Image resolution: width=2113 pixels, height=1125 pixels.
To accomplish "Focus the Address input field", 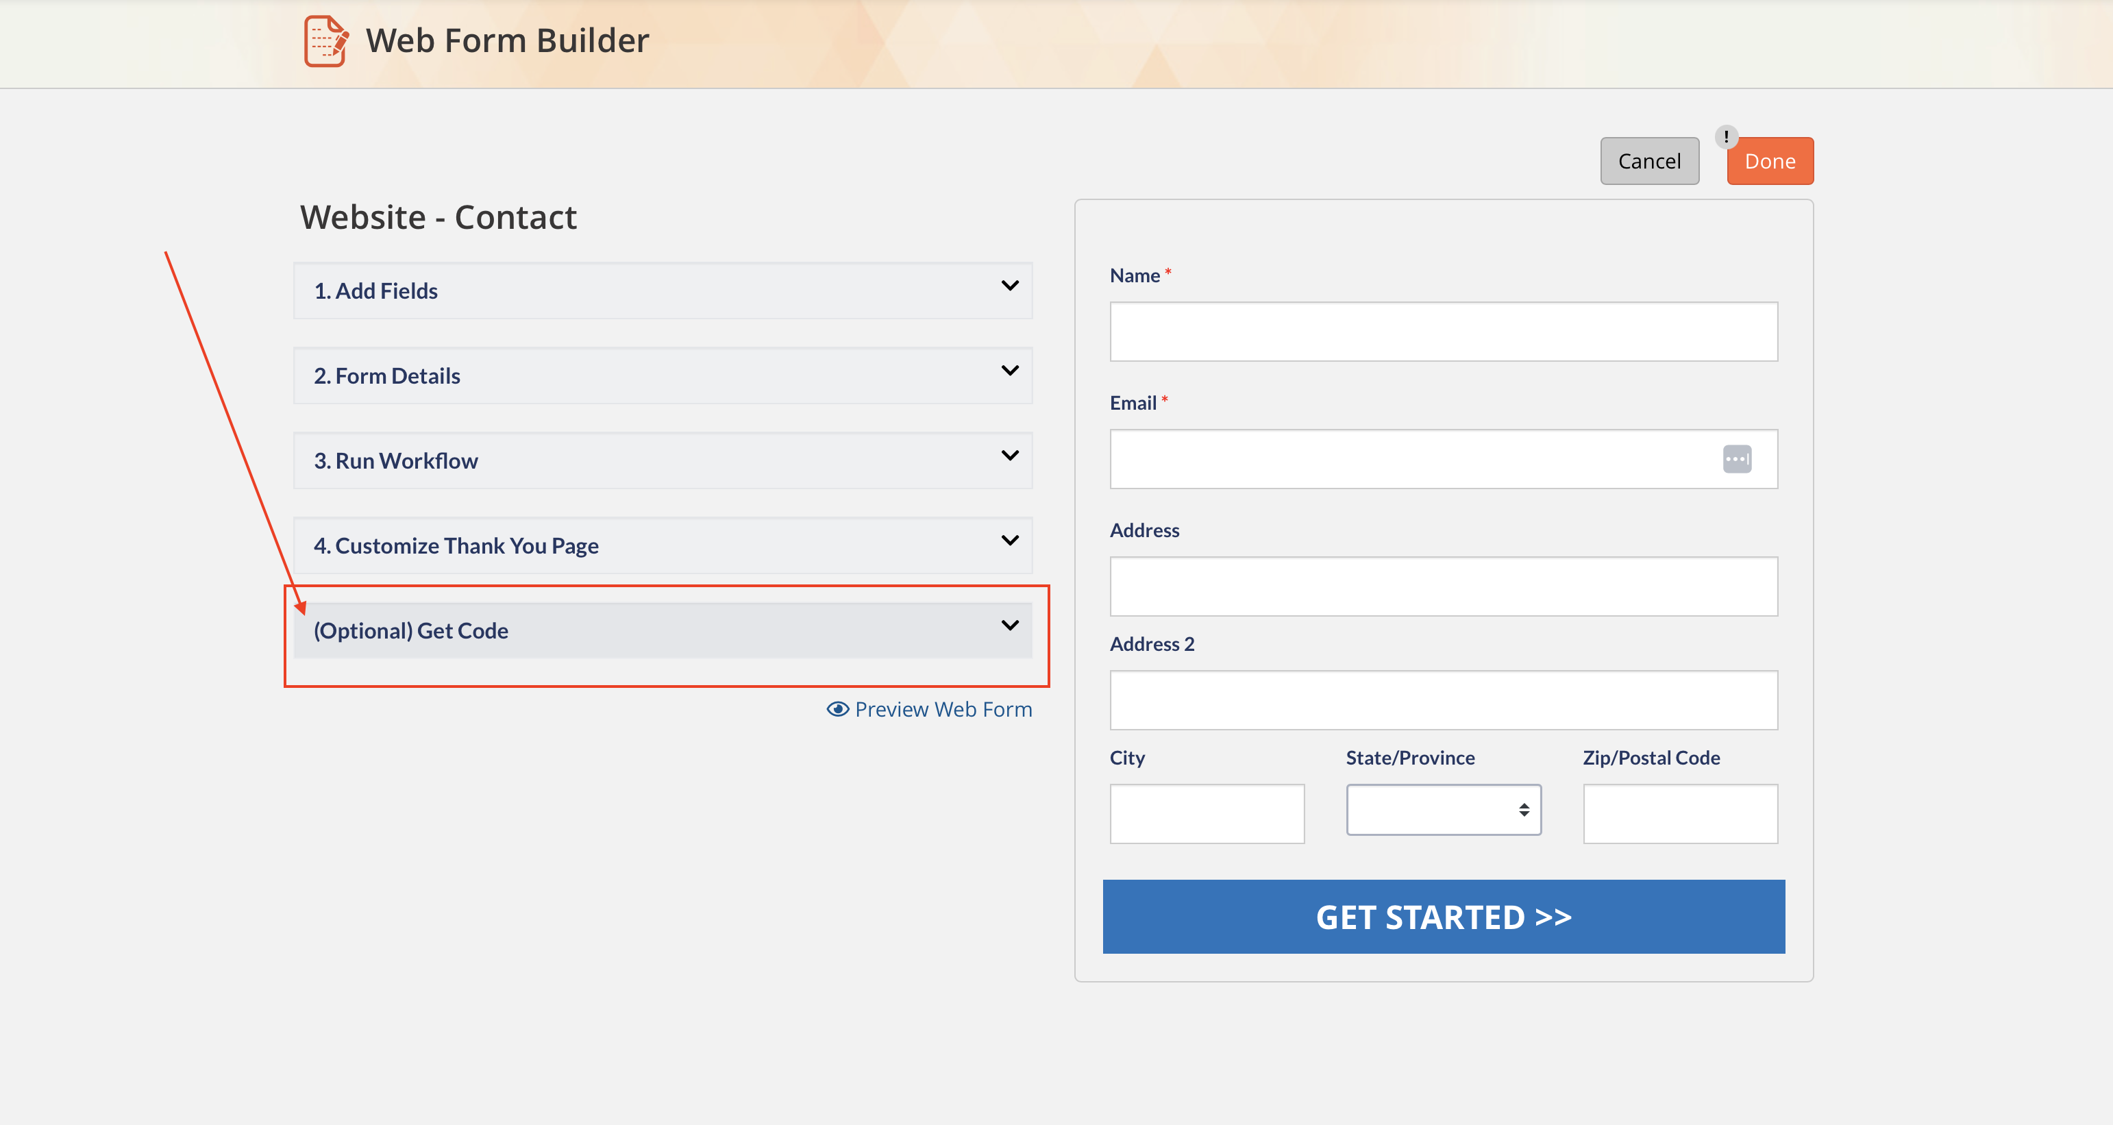I will [1444, 587].
